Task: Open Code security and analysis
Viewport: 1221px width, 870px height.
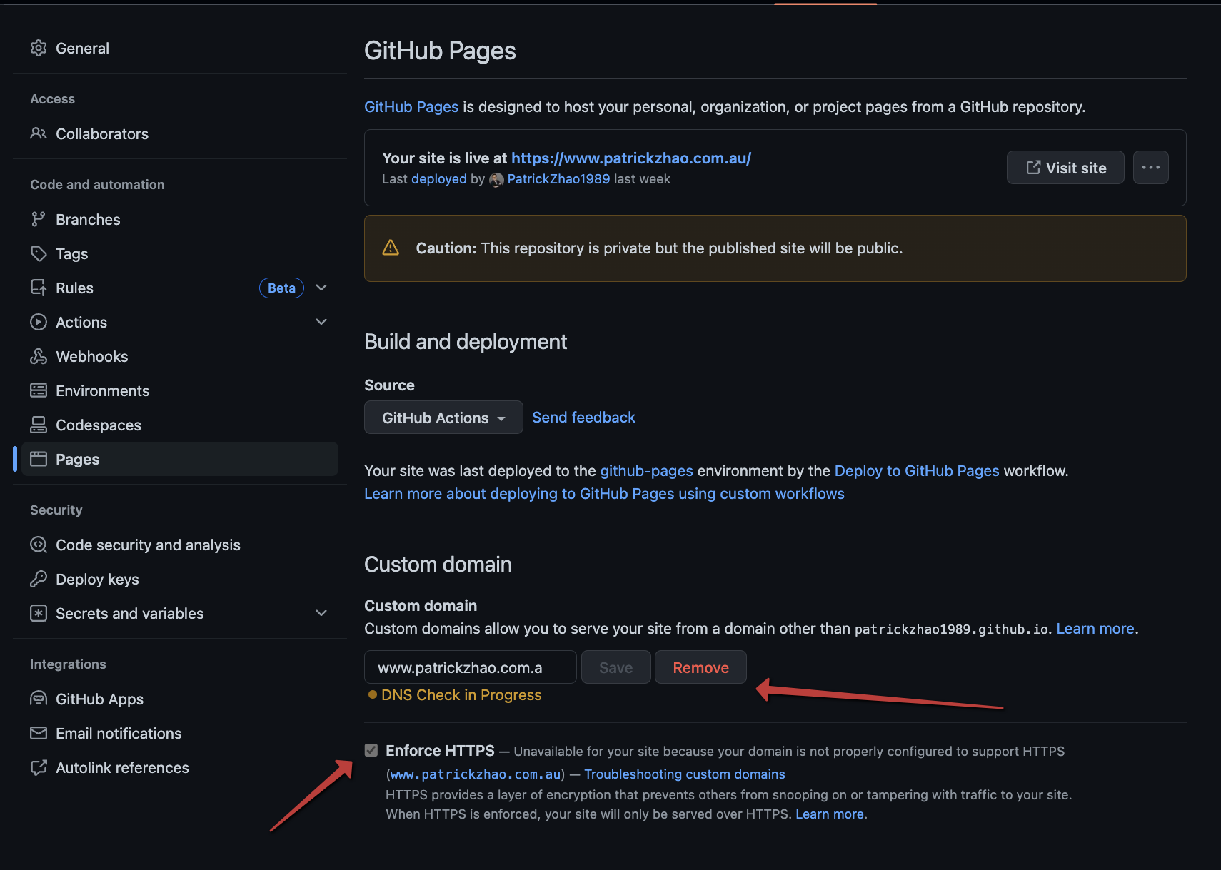Action: (180, 545)
